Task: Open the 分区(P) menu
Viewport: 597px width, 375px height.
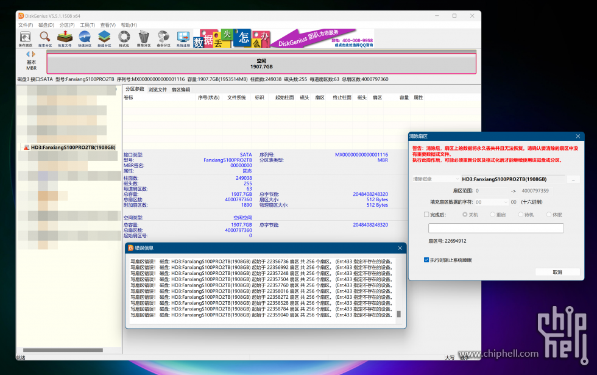Action: pos(67,25)
